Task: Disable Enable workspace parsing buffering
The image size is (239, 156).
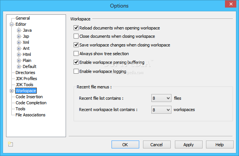Action: 76,62
